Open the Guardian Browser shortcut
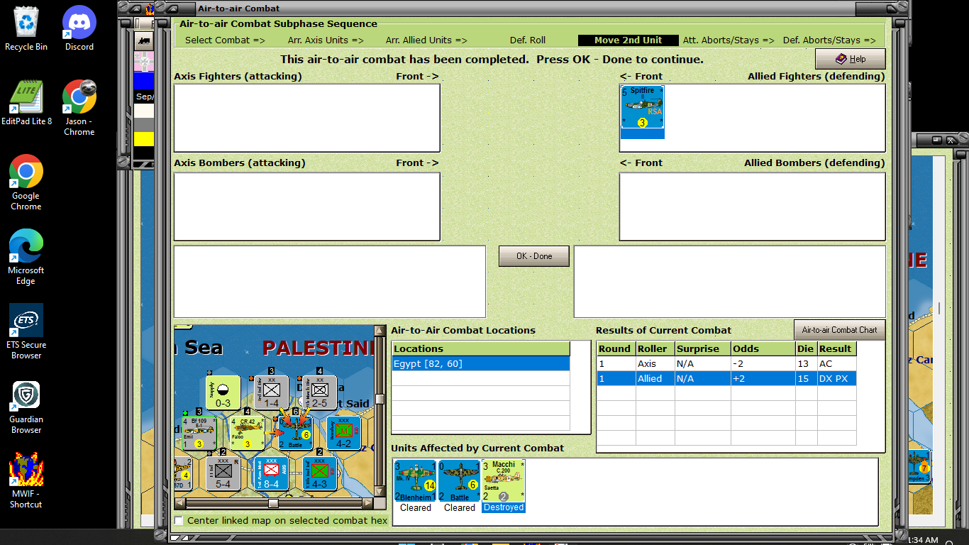 tap(26, 406)
